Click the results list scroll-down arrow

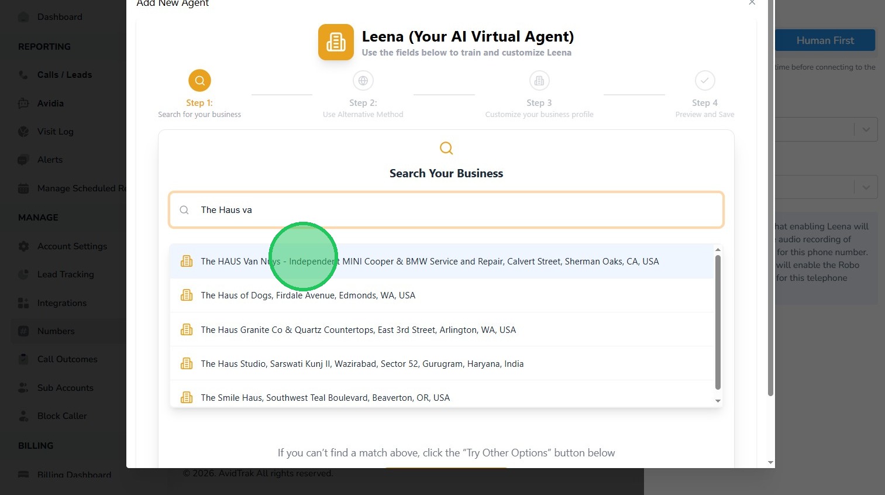[718, 401]
